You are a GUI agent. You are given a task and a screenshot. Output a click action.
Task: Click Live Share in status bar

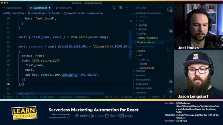click(47, 97)
